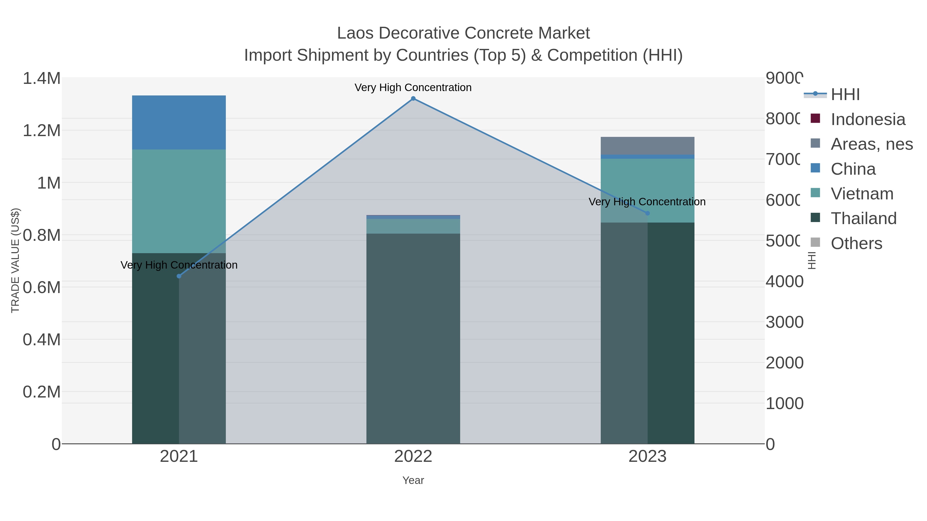Viewport: 927px width, 521px height.
Task: Click the Areas, nes slate legend swatch
Action: pos(816,143)
